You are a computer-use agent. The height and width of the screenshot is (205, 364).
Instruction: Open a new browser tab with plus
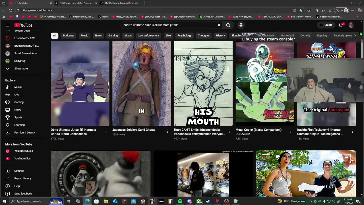point(148,3)
